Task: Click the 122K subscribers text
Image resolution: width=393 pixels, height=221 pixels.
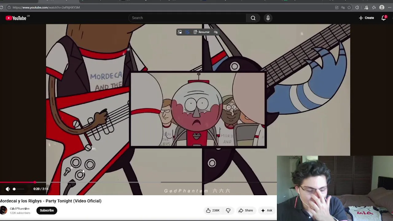Action: coord(20,213)
